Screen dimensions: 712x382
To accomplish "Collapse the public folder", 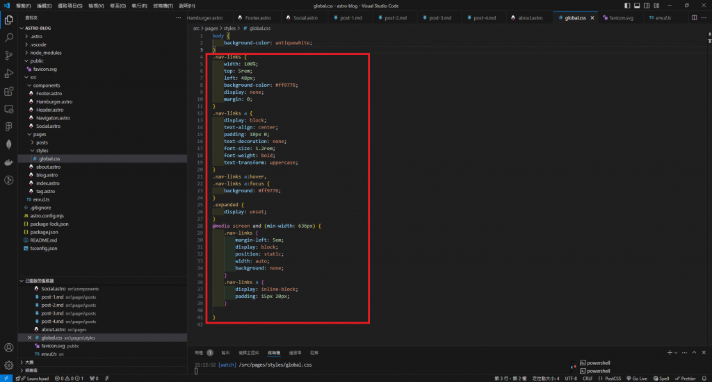I will pyautogui.click(x=26, y=61).
